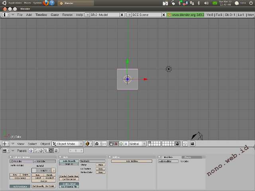The image size is (255, 191).
Task: Click the Add Modifier button
Action: click(168, 161)
